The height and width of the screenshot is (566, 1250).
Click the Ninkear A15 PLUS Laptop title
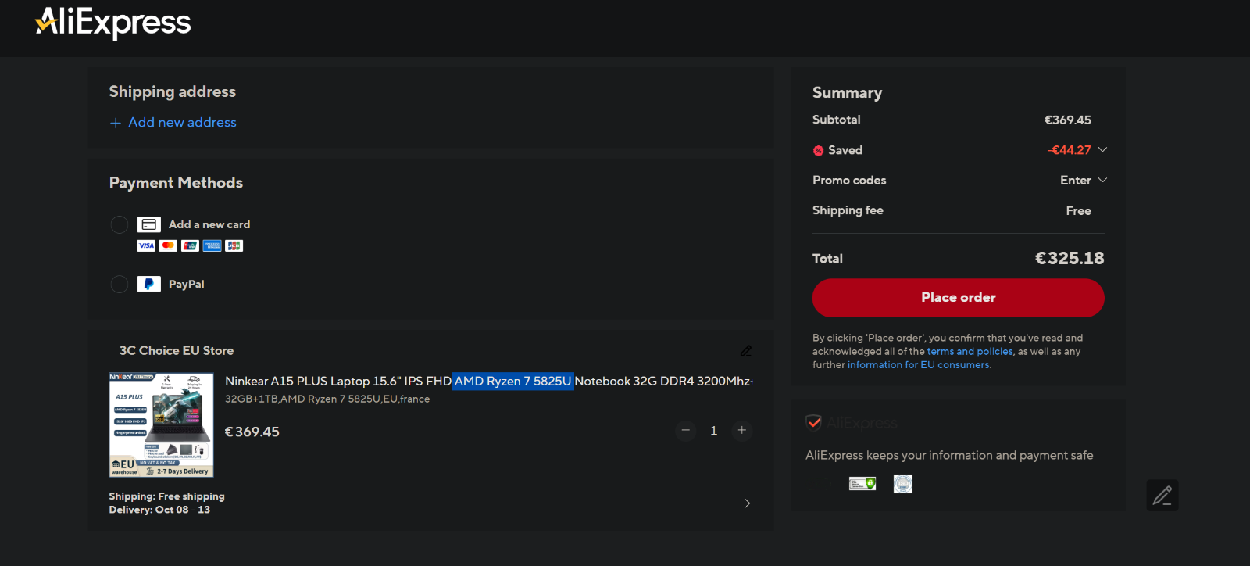click(x=489, y=382)
